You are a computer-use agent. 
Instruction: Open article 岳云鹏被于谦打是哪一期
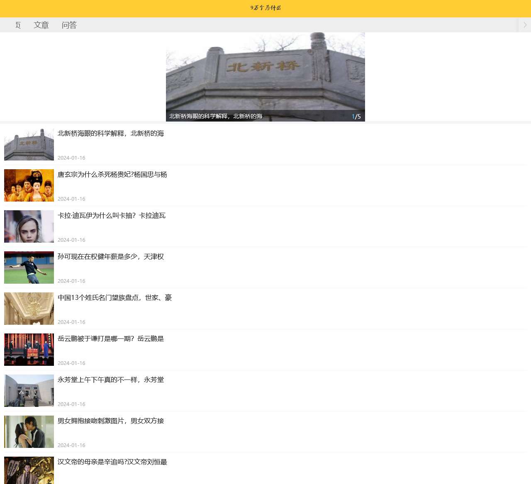111,339
